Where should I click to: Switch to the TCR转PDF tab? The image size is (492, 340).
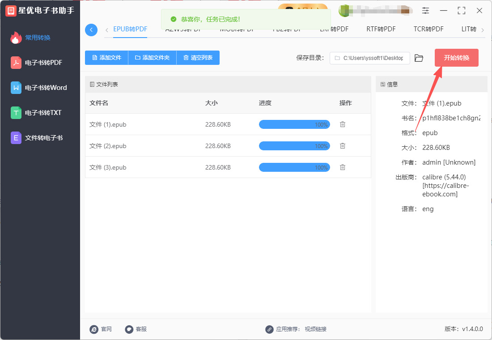tap(428, 29)
